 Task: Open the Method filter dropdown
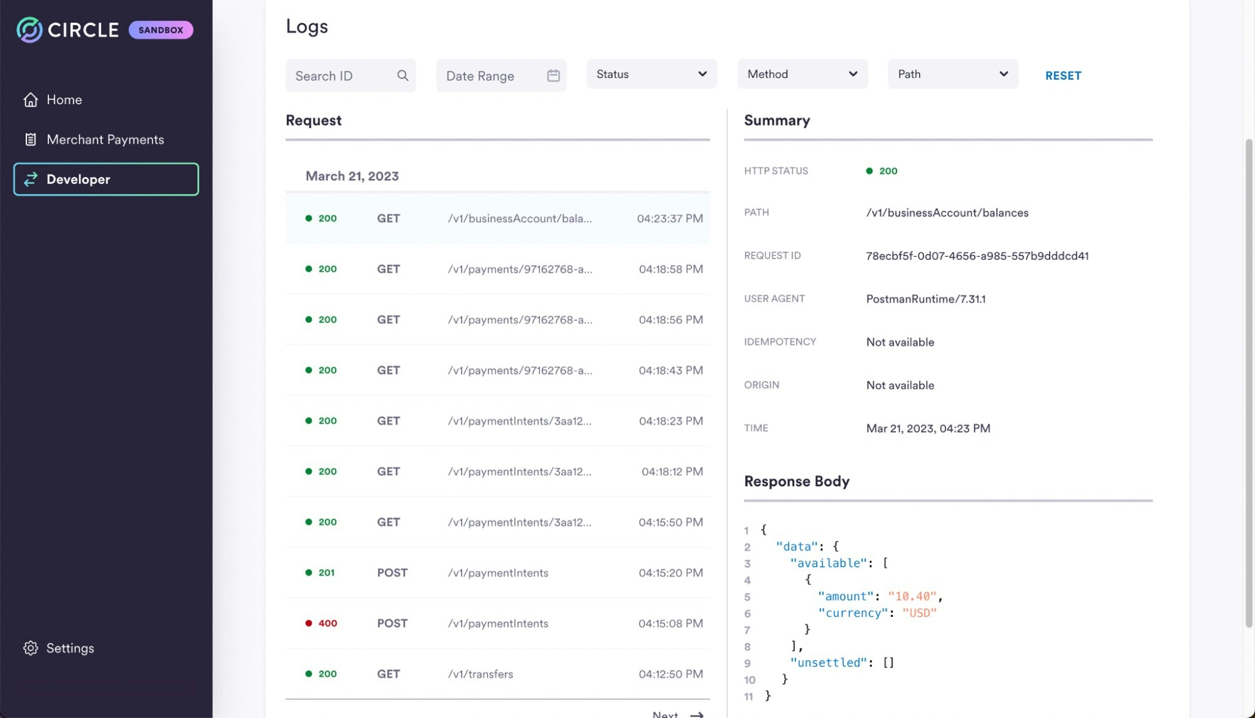802,74
